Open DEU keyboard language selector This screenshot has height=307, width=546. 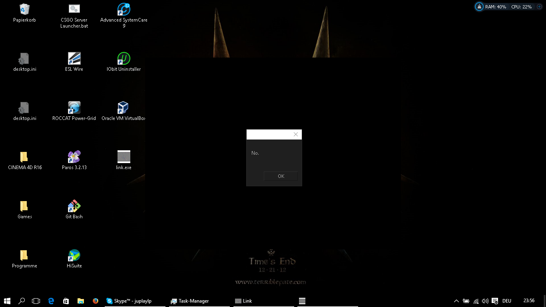(506, 301)
